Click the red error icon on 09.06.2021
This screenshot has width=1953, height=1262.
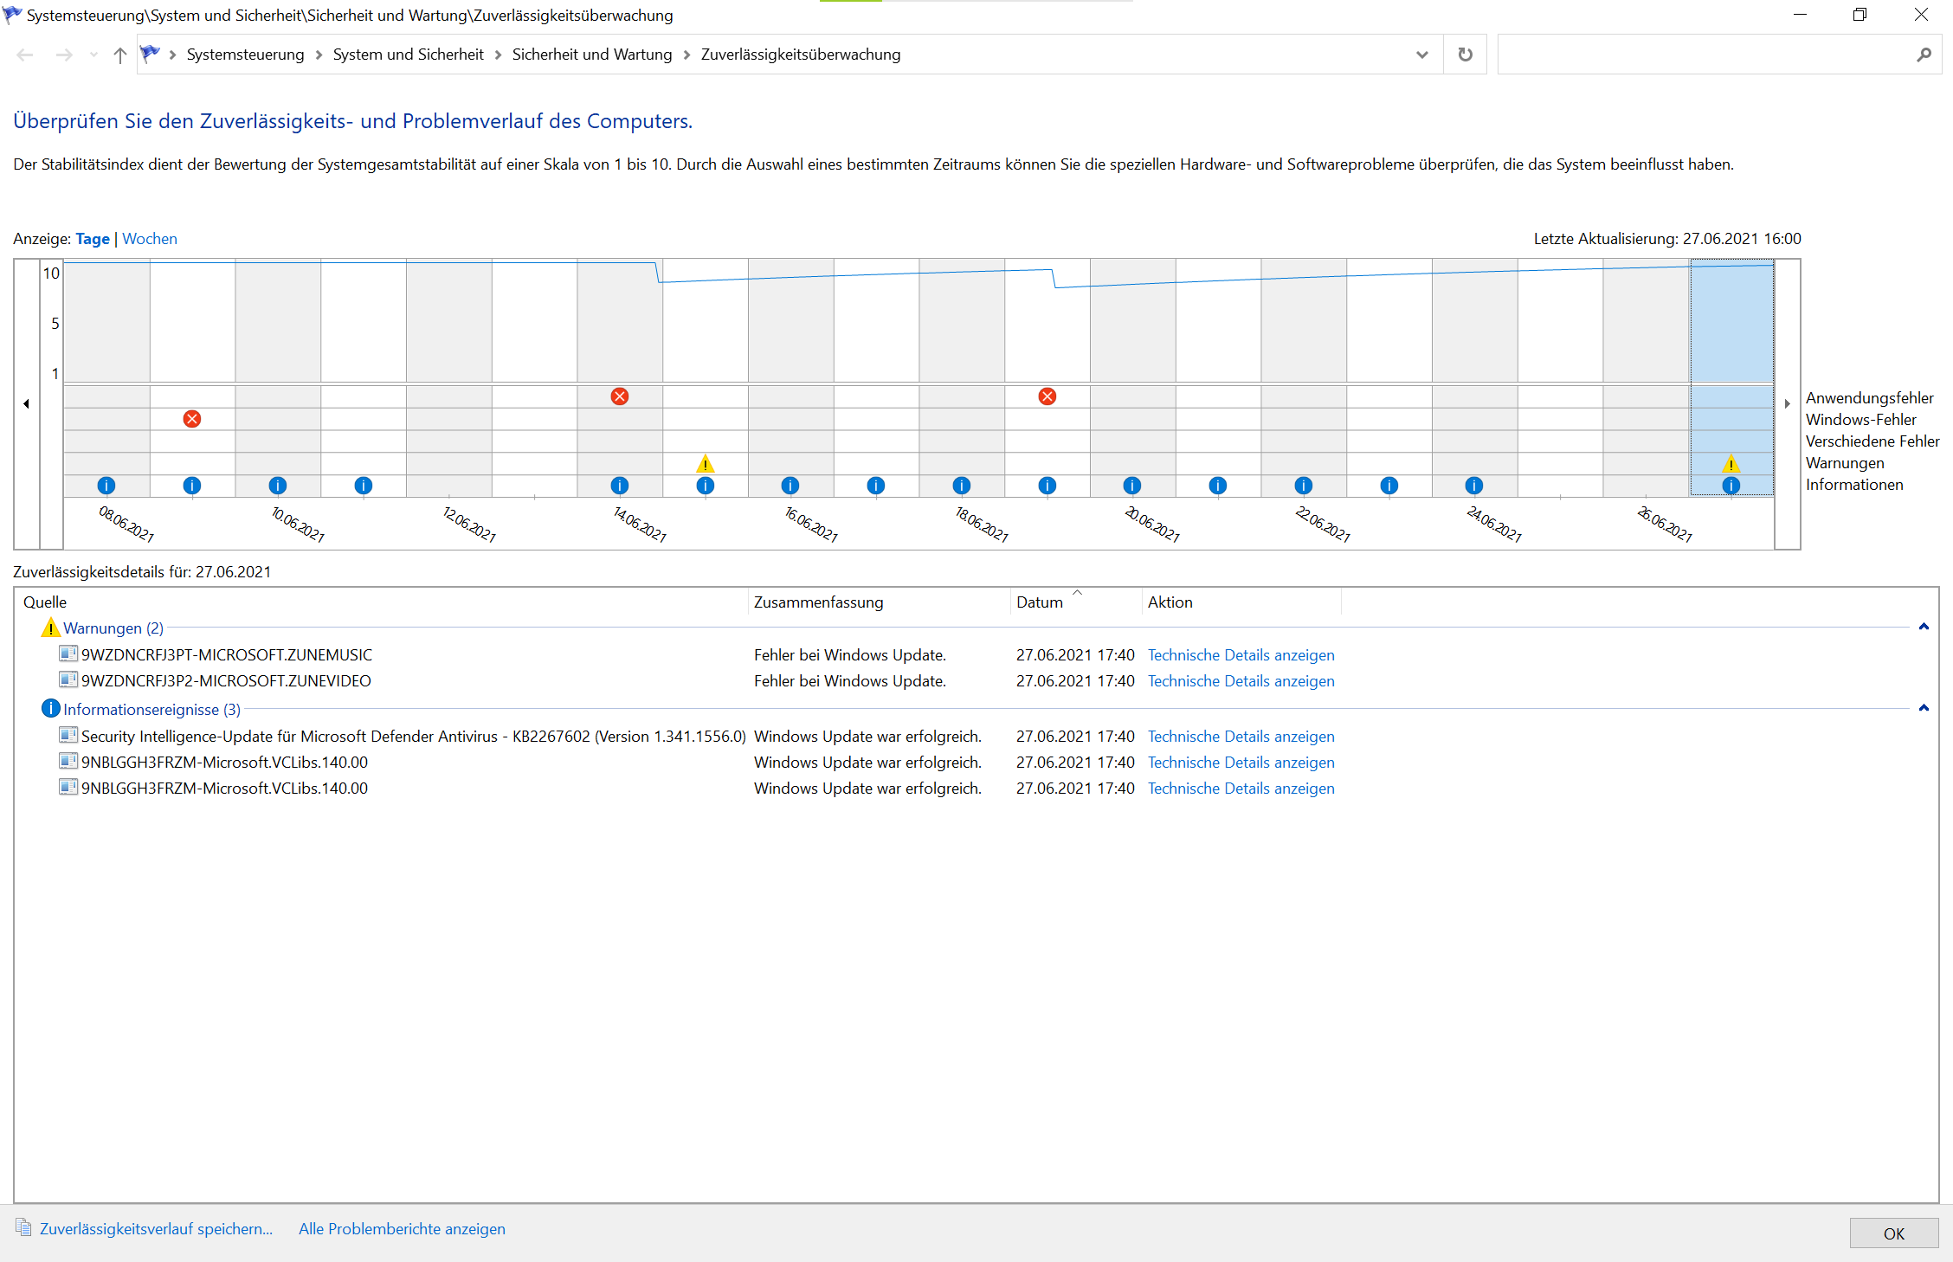(x=192, y=419)
